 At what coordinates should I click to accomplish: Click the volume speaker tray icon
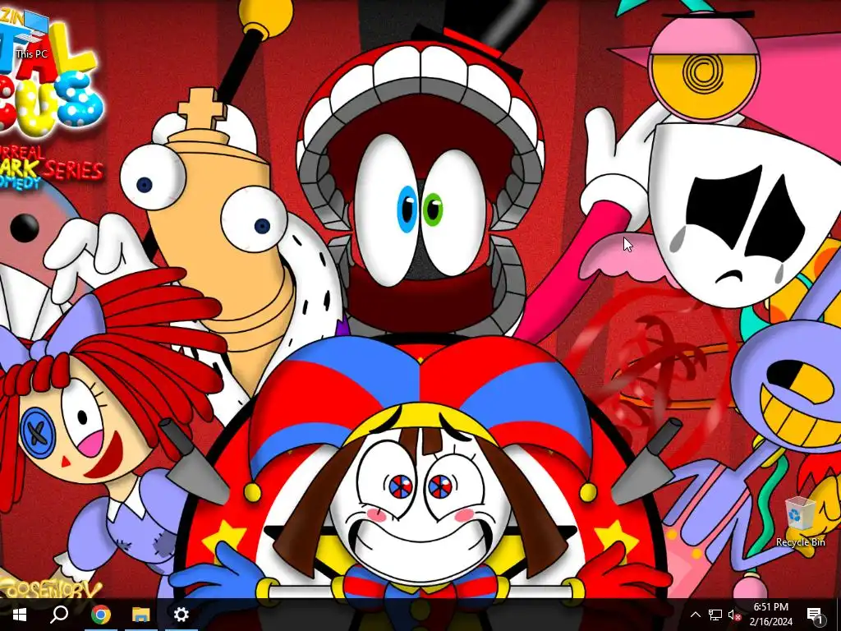pyautogui.click(x=734, y=615)
